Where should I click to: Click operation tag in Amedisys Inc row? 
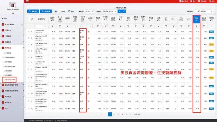[211, 32]
